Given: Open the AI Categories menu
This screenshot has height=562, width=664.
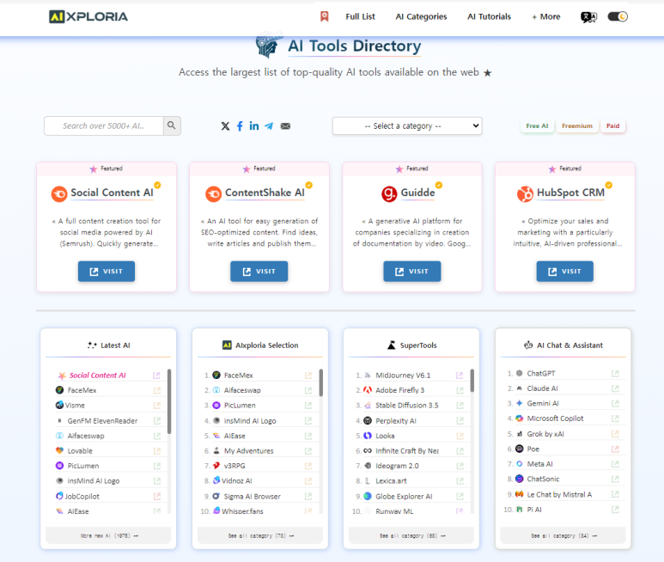Looking at the screenshot, I should [421, 16].
